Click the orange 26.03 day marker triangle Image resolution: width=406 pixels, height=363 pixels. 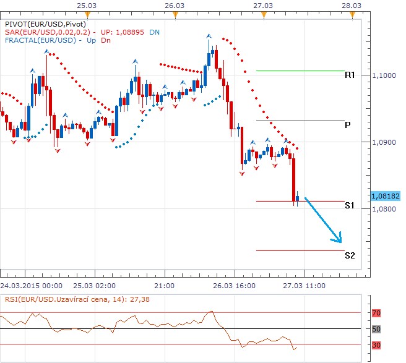(x=176, y=13)
